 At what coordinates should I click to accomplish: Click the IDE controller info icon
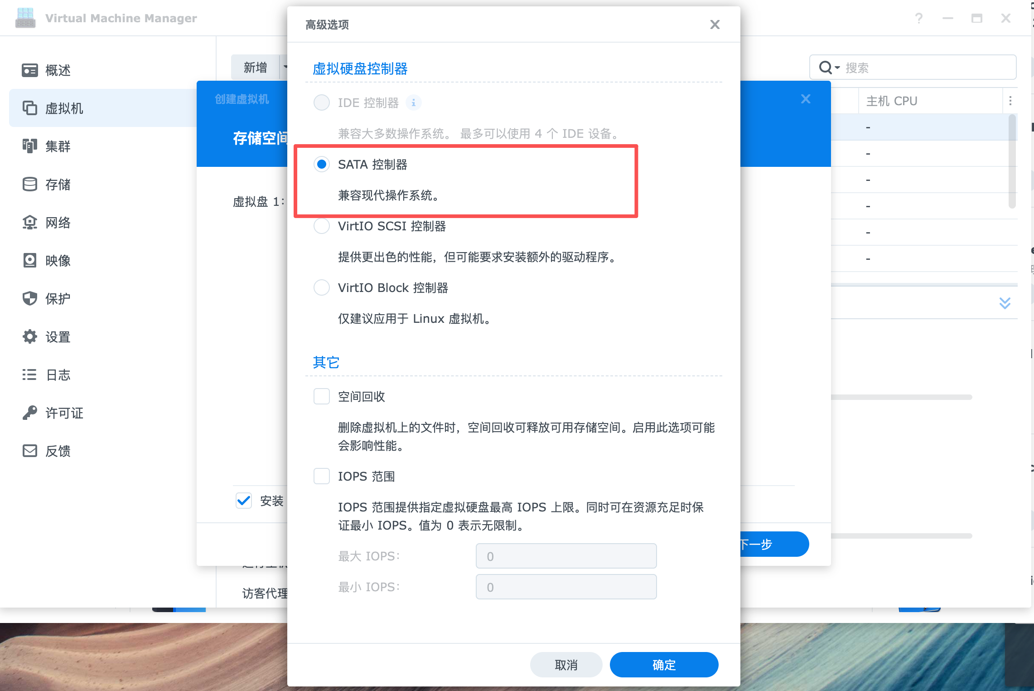[x=413, y=103]
